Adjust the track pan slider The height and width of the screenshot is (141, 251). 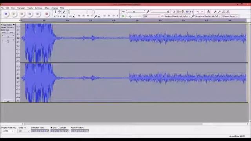(8, 42)
